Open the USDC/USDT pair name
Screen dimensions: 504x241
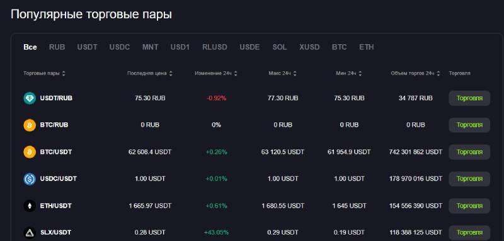coord(59,179)
